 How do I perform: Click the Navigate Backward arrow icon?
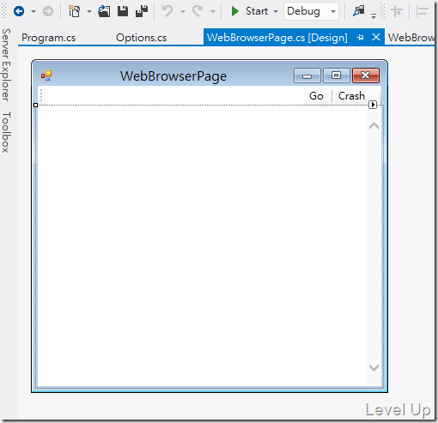pyautogui.click(x=19, y=11)
